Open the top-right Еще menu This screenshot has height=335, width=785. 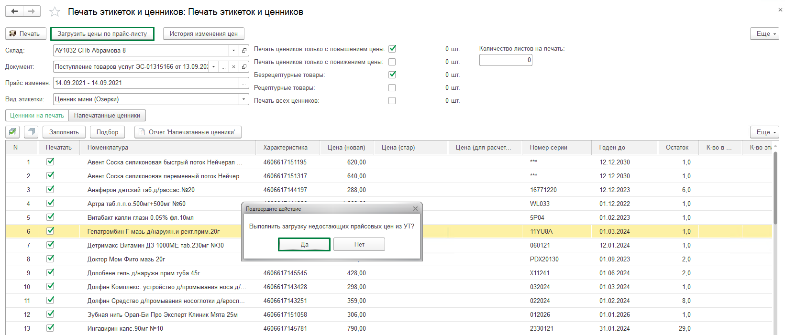[764, 33]
